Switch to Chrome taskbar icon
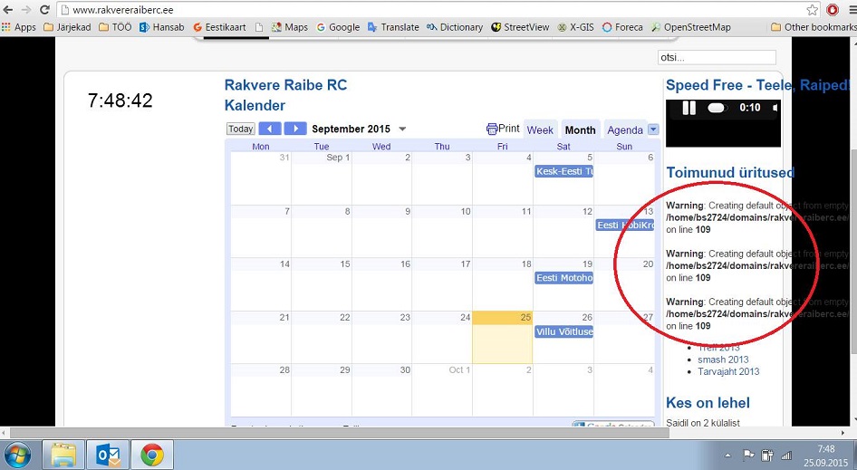The image size is (857, 470). 152,455
